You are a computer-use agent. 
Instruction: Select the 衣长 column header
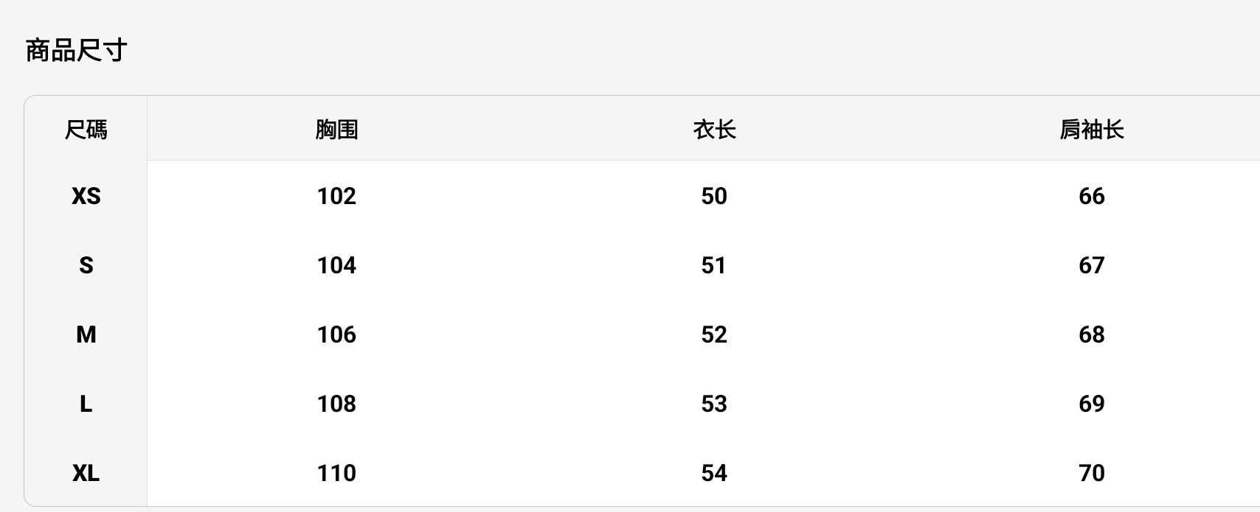point(714,130)
